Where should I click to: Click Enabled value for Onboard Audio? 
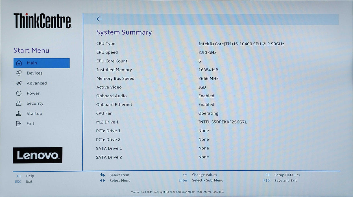206,96
